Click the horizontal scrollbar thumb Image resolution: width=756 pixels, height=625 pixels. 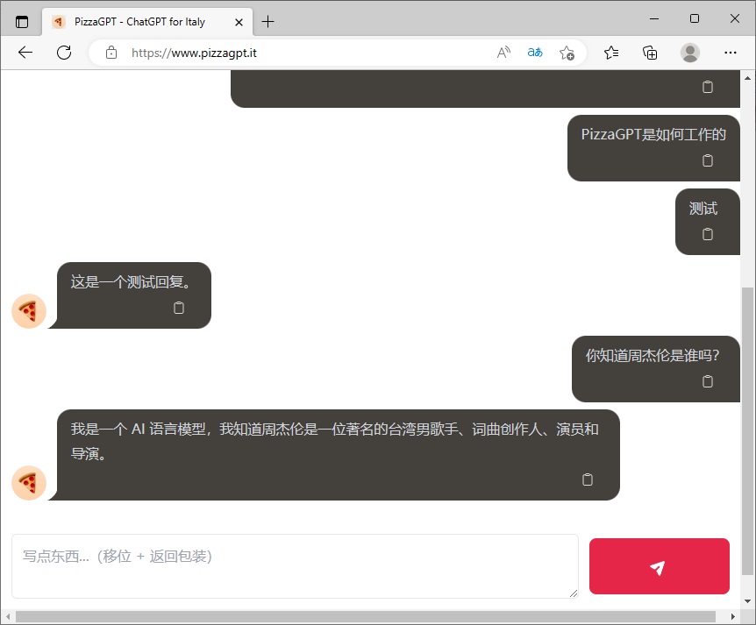click(x=366, y=616)
